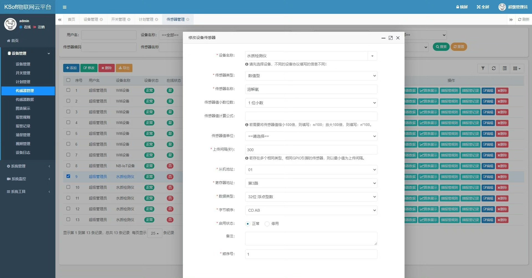This screenshot has width=532, height=278.
Task: Tick the select-all header checkbox
Action: click(x=68, y=80)
